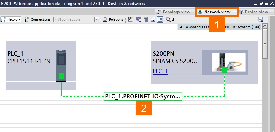The image size is (275, 132).
Task: Toggle the highlighted table split view icon
Action: coord(160,19)
